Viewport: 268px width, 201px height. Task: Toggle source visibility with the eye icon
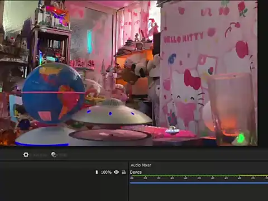[116, 172]
